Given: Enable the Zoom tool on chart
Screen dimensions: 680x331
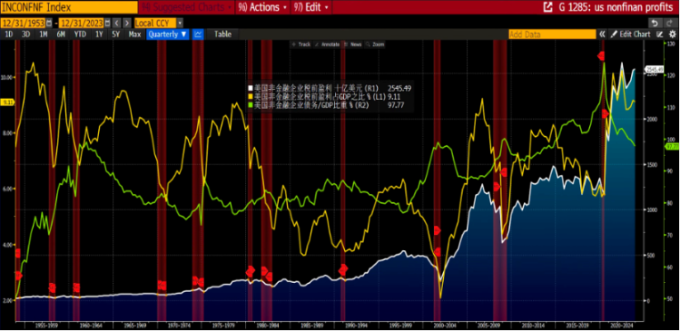Looking at the screenshot, I should tap(375, 44).
